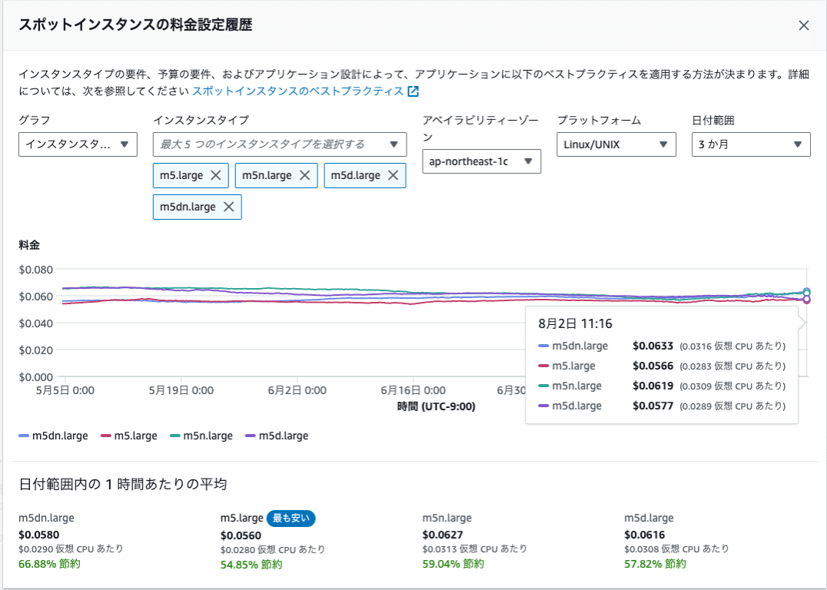The image size is (827, 590).
Task: Click the m5dn.large average price $0.0580
Action: click(x=39, y=535)
